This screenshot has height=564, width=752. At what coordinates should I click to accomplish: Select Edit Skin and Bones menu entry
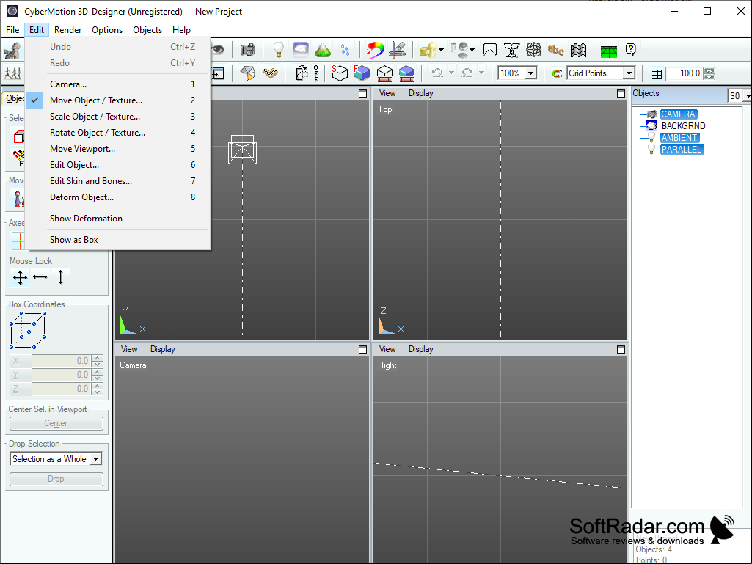(x=118, y=181)
